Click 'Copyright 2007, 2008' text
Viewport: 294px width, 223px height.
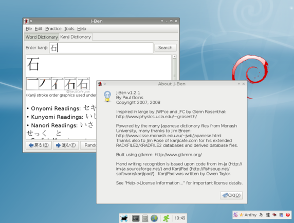pyautogui.click(x=138, y=102)
